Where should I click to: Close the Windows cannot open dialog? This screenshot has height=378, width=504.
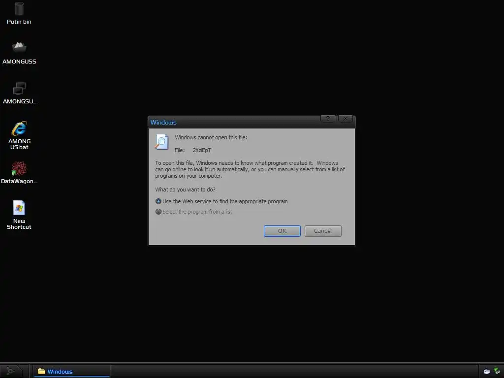[345, 119]
